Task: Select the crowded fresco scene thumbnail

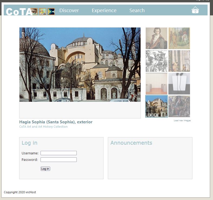Action: pos(179,106)
